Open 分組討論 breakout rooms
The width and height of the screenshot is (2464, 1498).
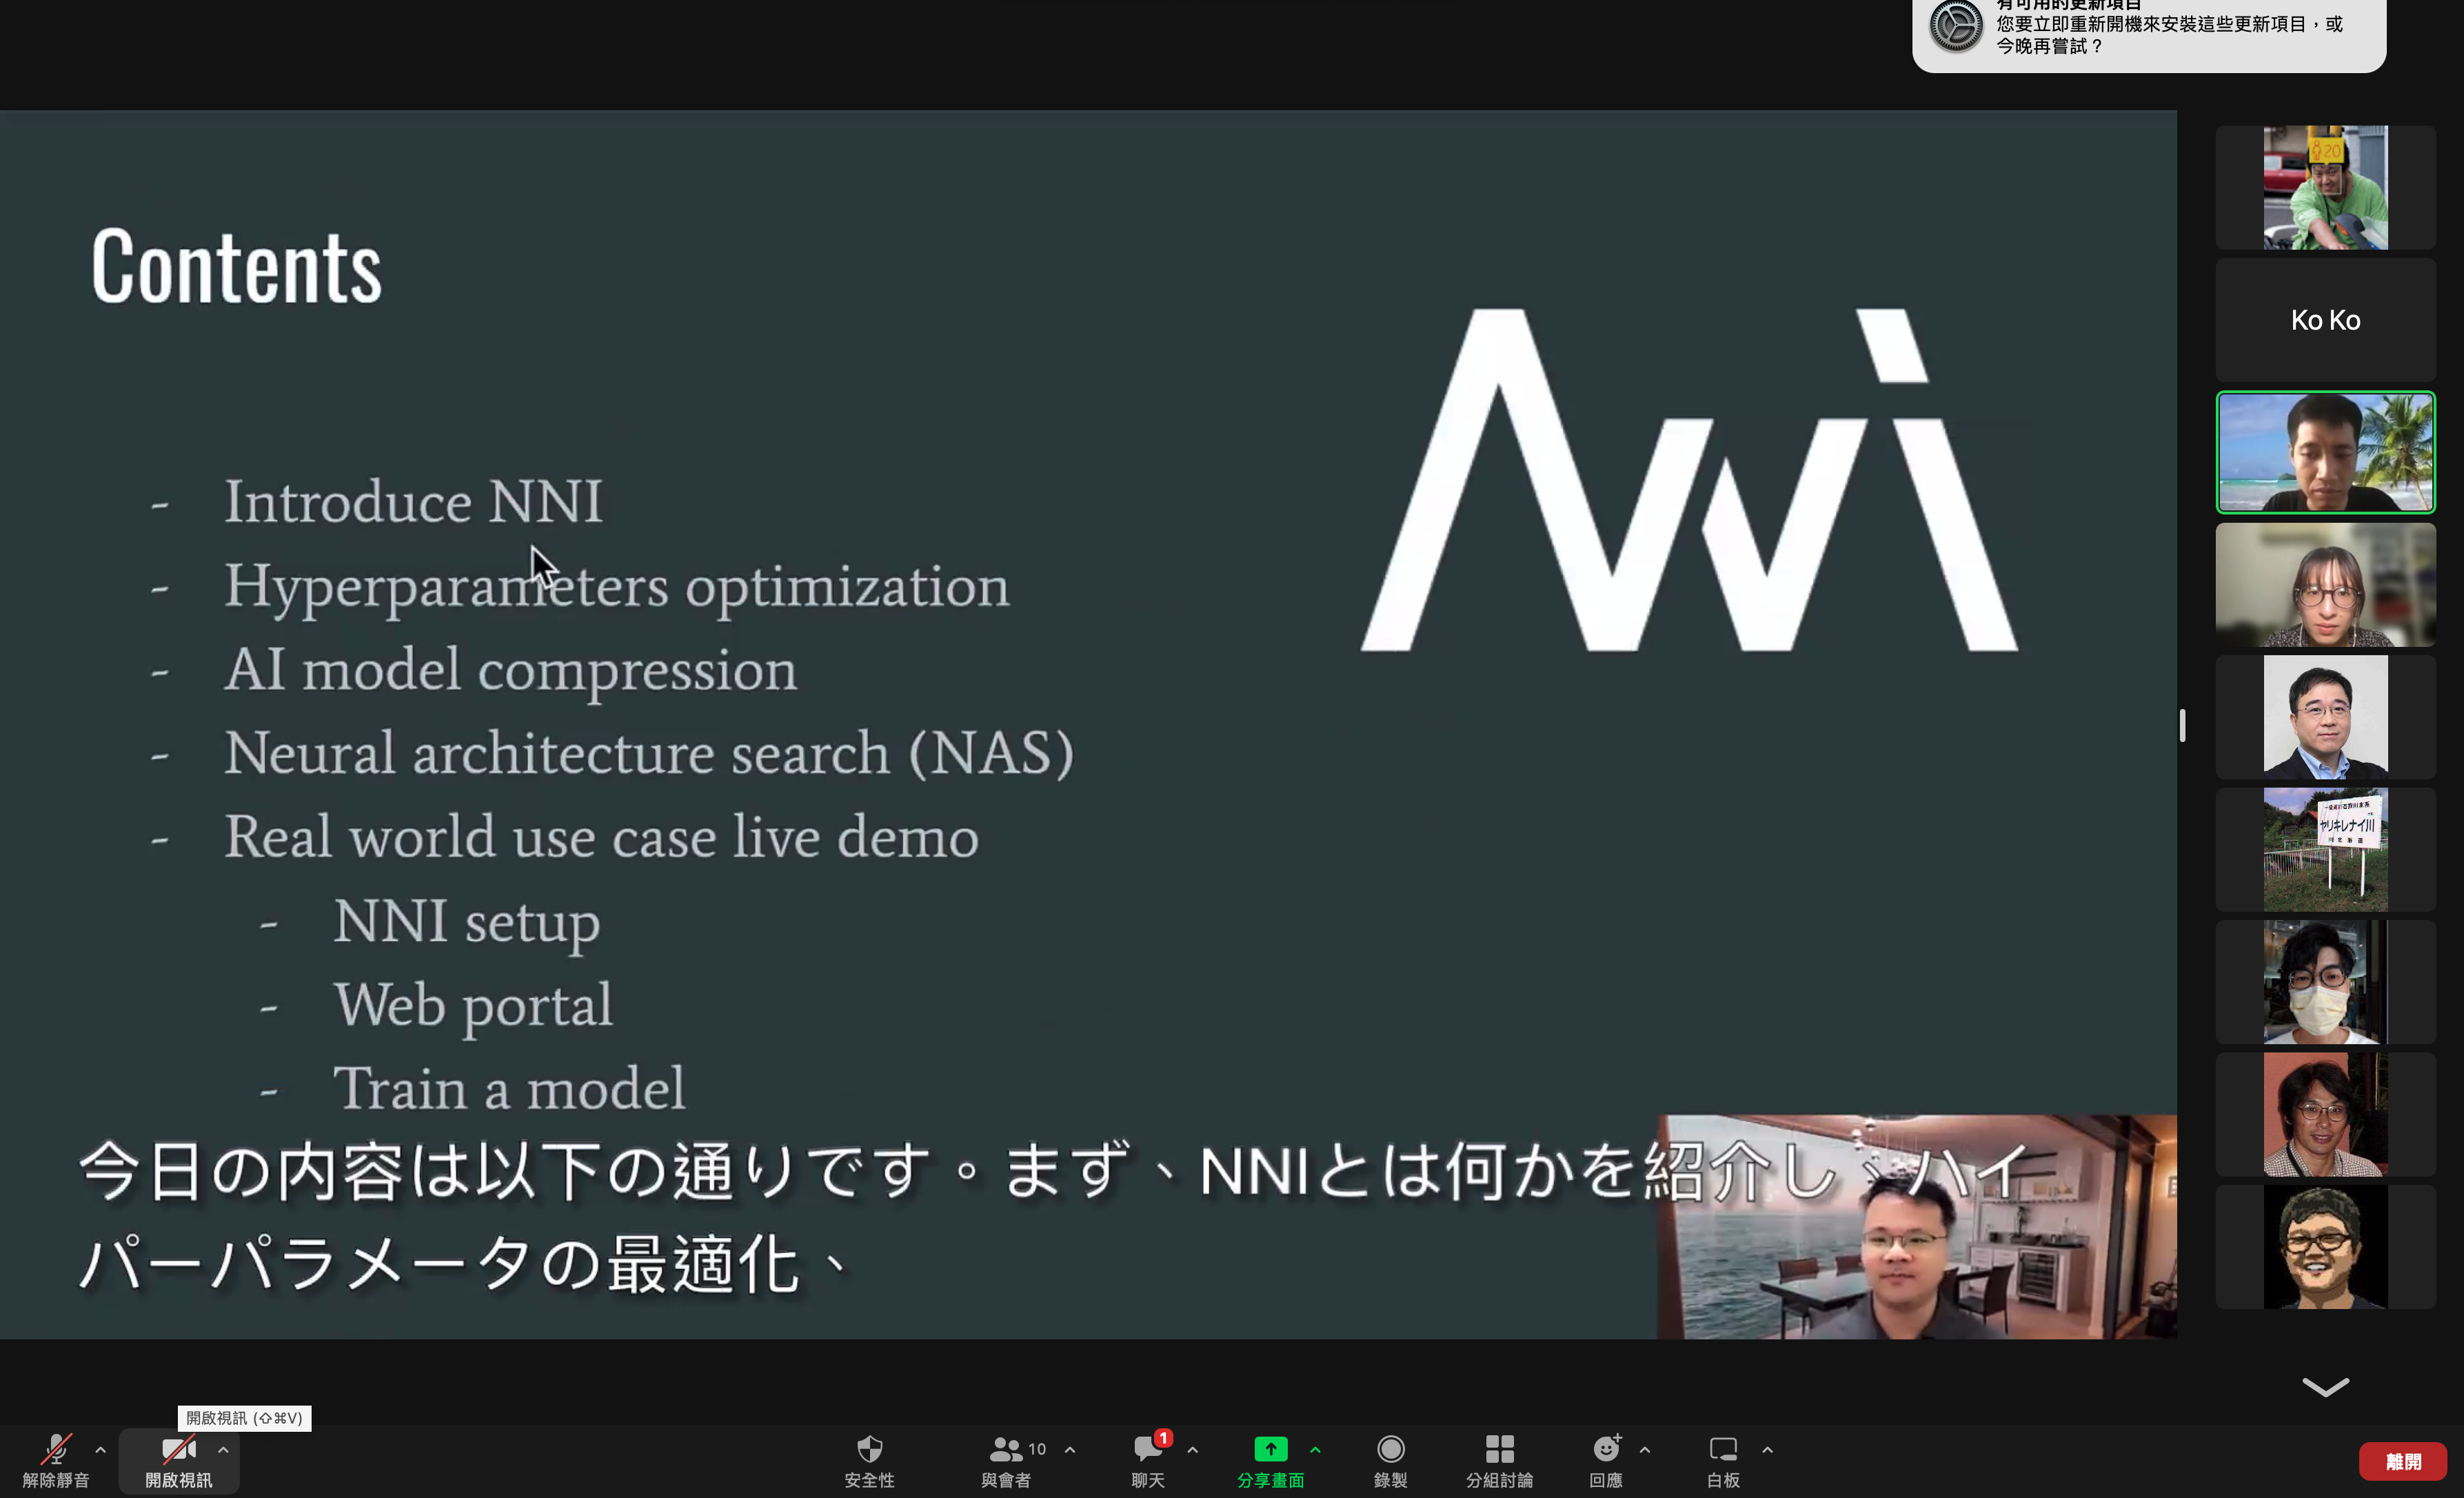click(1499, 1461)
